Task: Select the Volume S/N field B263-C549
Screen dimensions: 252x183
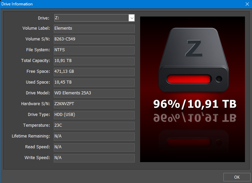Action: click(94, 39)
